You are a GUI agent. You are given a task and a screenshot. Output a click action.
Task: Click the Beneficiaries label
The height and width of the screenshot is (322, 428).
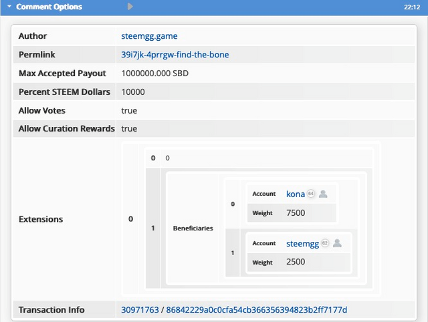[193, 228]
